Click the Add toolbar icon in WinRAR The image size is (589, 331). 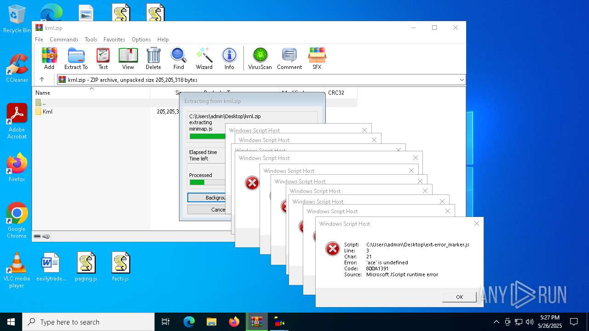point(49,58)
